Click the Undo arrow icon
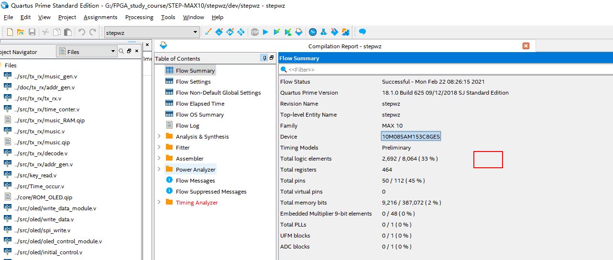Viewport: 613px width, 260px height. 82,32
